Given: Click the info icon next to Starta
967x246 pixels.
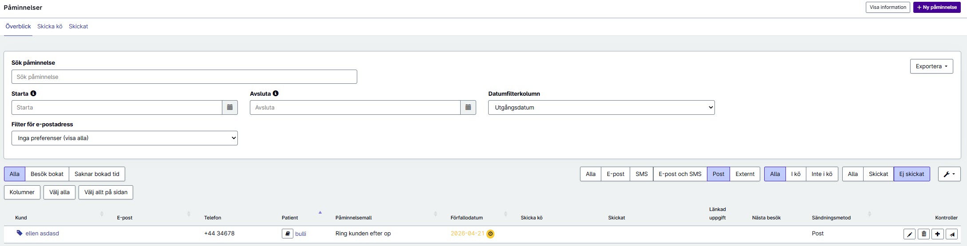Looking at the screenshot, I should [33, 94].
